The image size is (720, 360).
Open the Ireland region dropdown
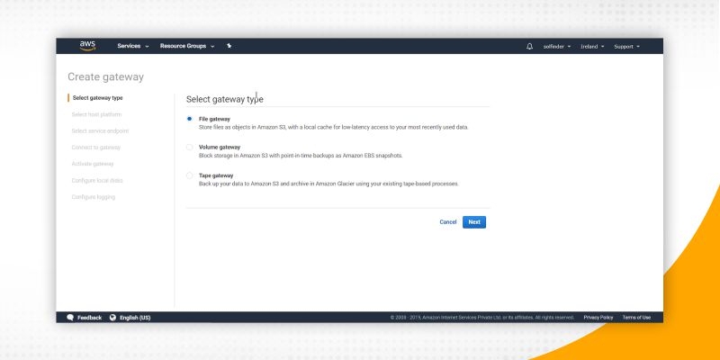coord(592,46)
